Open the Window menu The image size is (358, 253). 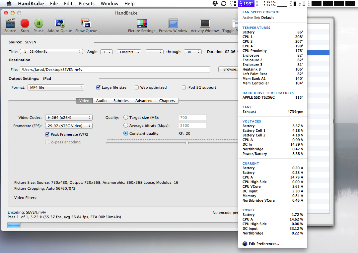(x=109, y=3)
